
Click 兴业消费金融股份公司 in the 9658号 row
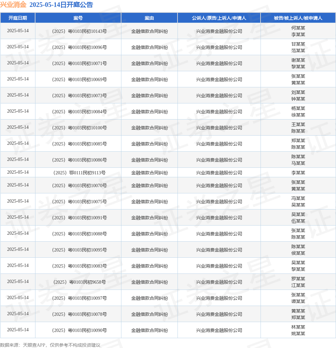[219, 282]
